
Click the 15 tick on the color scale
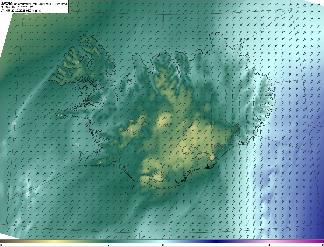point(216,245)
